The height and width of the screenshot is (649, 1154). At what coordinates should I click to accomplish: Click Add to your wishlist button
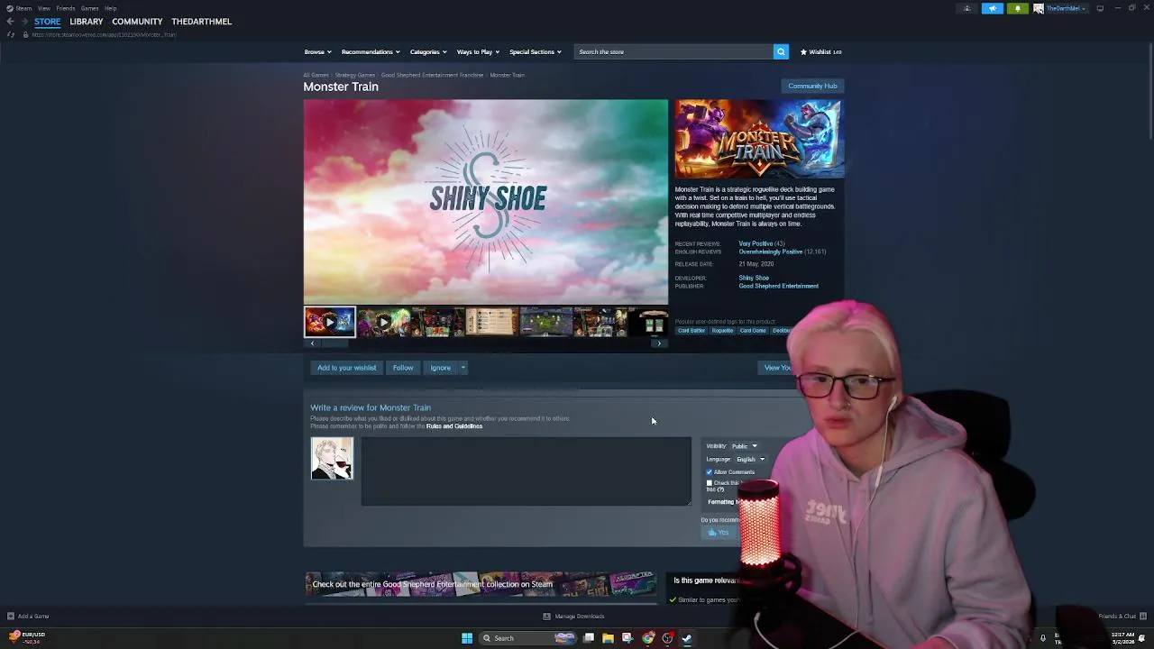pos(346,368)
